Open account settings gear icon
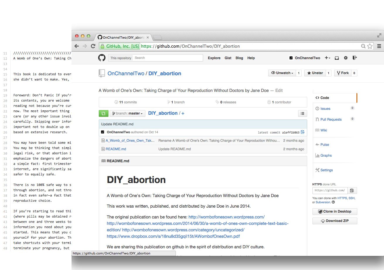 [346, 58]
